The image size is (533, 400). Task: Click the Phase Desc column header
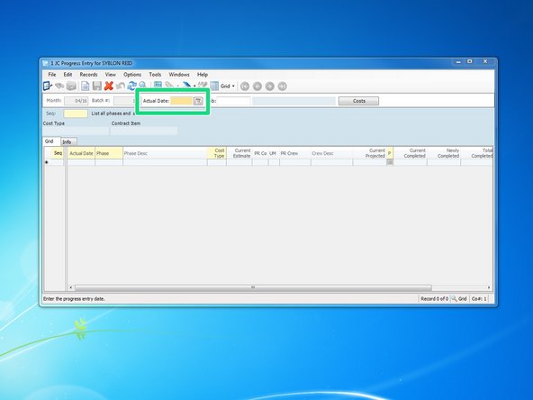[x=165, y=153]
